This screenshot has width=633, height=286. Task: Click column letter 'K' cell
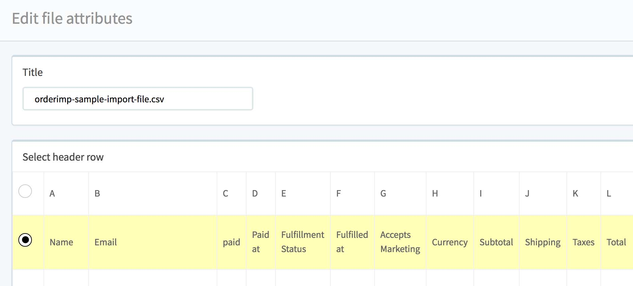click(584, 193)
